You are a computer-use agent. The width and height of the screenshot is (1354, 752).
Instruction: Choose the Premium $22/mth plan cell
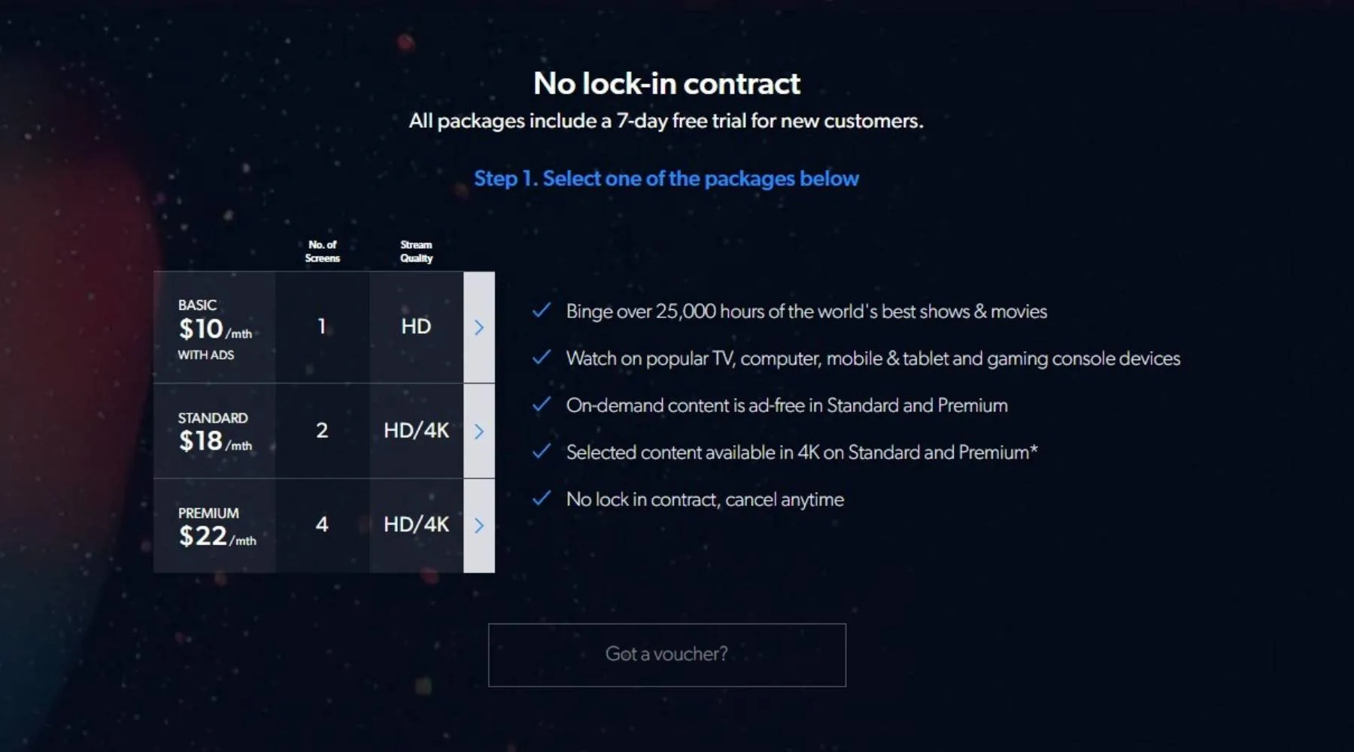pyautogui.click(x=215, y=526)
